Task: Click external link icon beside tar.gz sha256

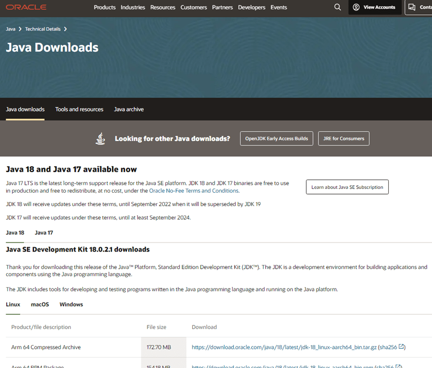Action: (x=401, y=346)
